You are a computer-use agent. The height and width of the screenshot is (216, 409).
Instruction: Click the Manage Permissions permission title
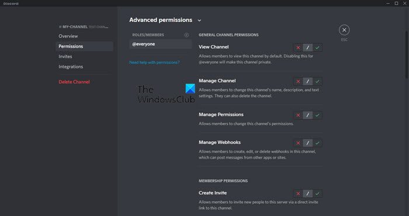[x=221, y=114]
